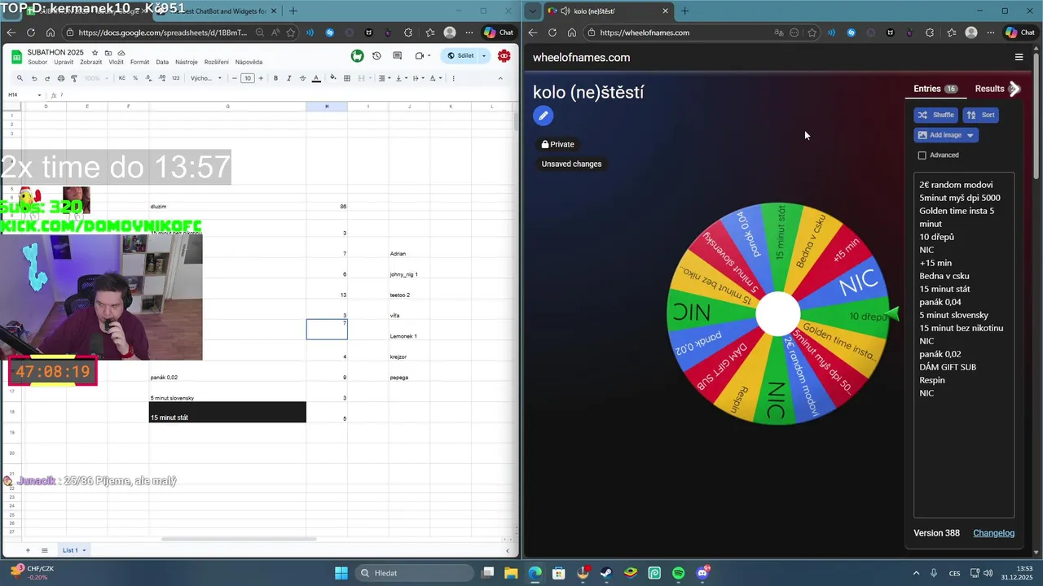Sort the wheel entries
Image resolution: width=1043 pixels, height=586 pixels.
(x=981, y=115)
